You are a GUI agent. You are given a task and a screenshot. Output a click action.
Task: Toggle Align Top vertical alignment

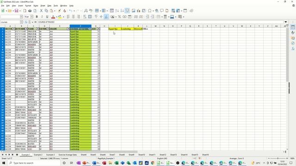(96, 17)
